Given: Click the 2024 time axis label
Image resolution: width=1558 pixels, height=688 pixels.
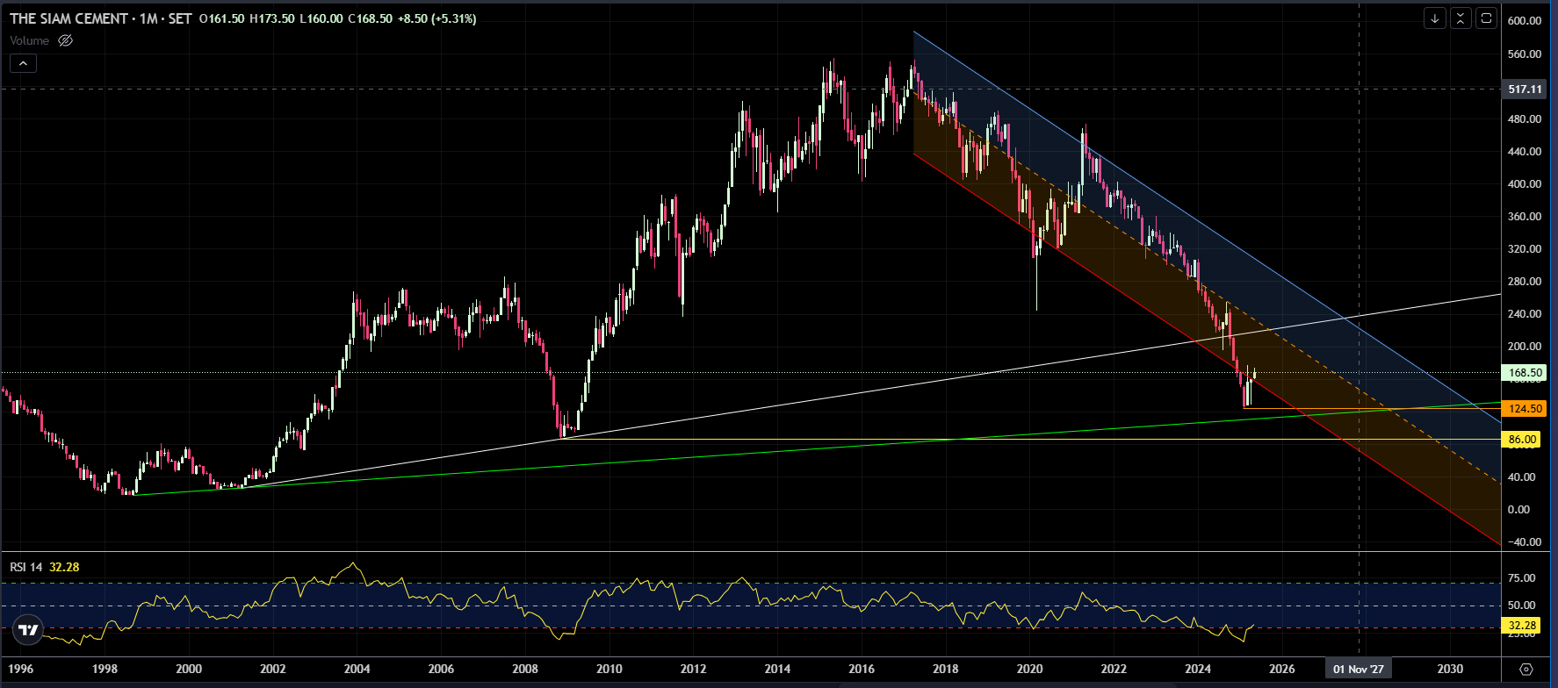Looking at the screenshot, I should pos(1198,669).
